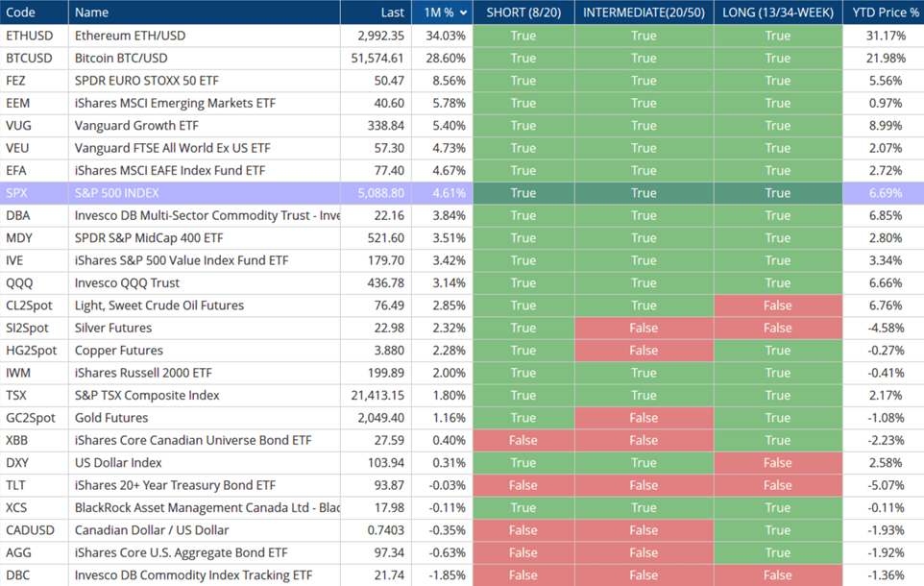Open the 1M % column sort dropdown
Screen dimensions: 924x586
click(x=462, y=12)
